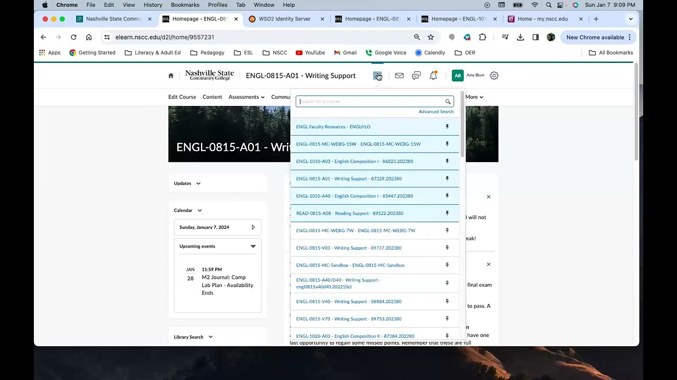The height and width of the screenshot is (380, 677).
Task: Click the Search for a course field
Action: coord(374,101)
